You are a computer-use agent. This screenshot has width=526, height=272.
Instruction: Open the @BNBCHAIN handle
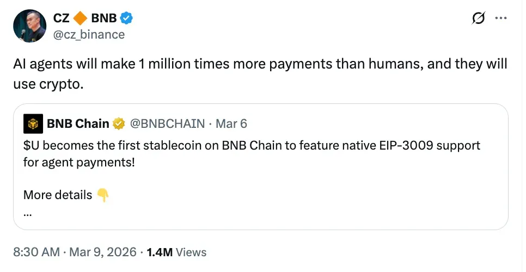point(168,124)
